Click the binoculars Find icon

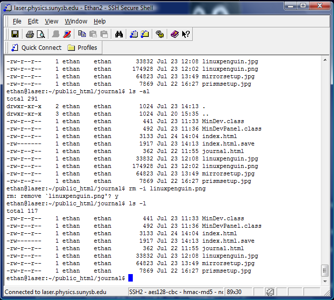tap(119, 34)
